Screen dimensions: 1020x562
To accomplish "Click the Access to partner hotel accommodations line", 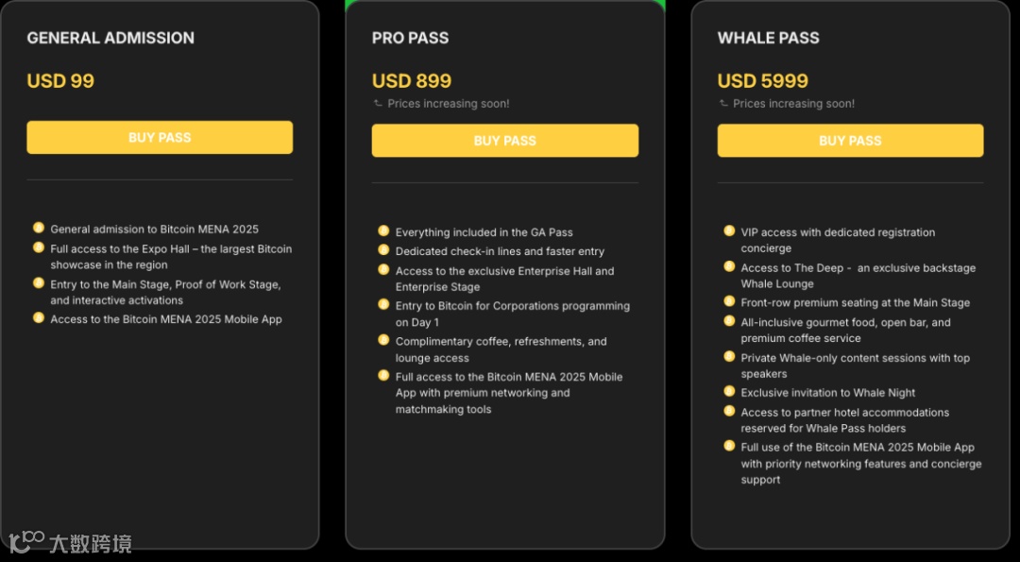I will (844, 413).
